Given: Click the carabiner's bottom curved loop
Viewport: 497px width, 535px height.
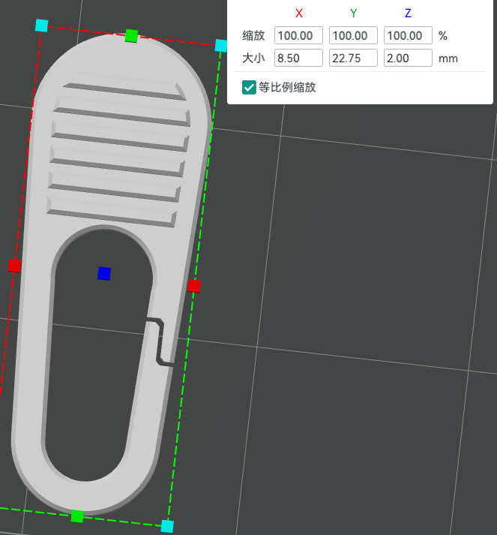Looking at the screenshot, I should 85,491.
